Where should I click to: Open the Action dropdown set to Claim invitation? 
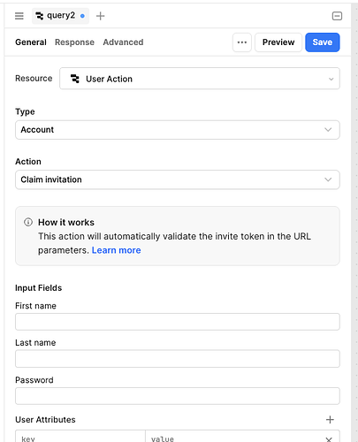click(x=178, y=179)
